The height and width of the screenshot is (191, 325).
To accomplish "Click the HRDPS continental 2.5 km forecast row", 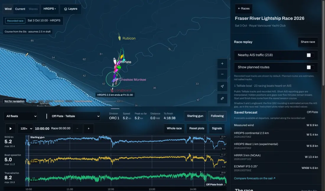I will [x=276, y=135].
